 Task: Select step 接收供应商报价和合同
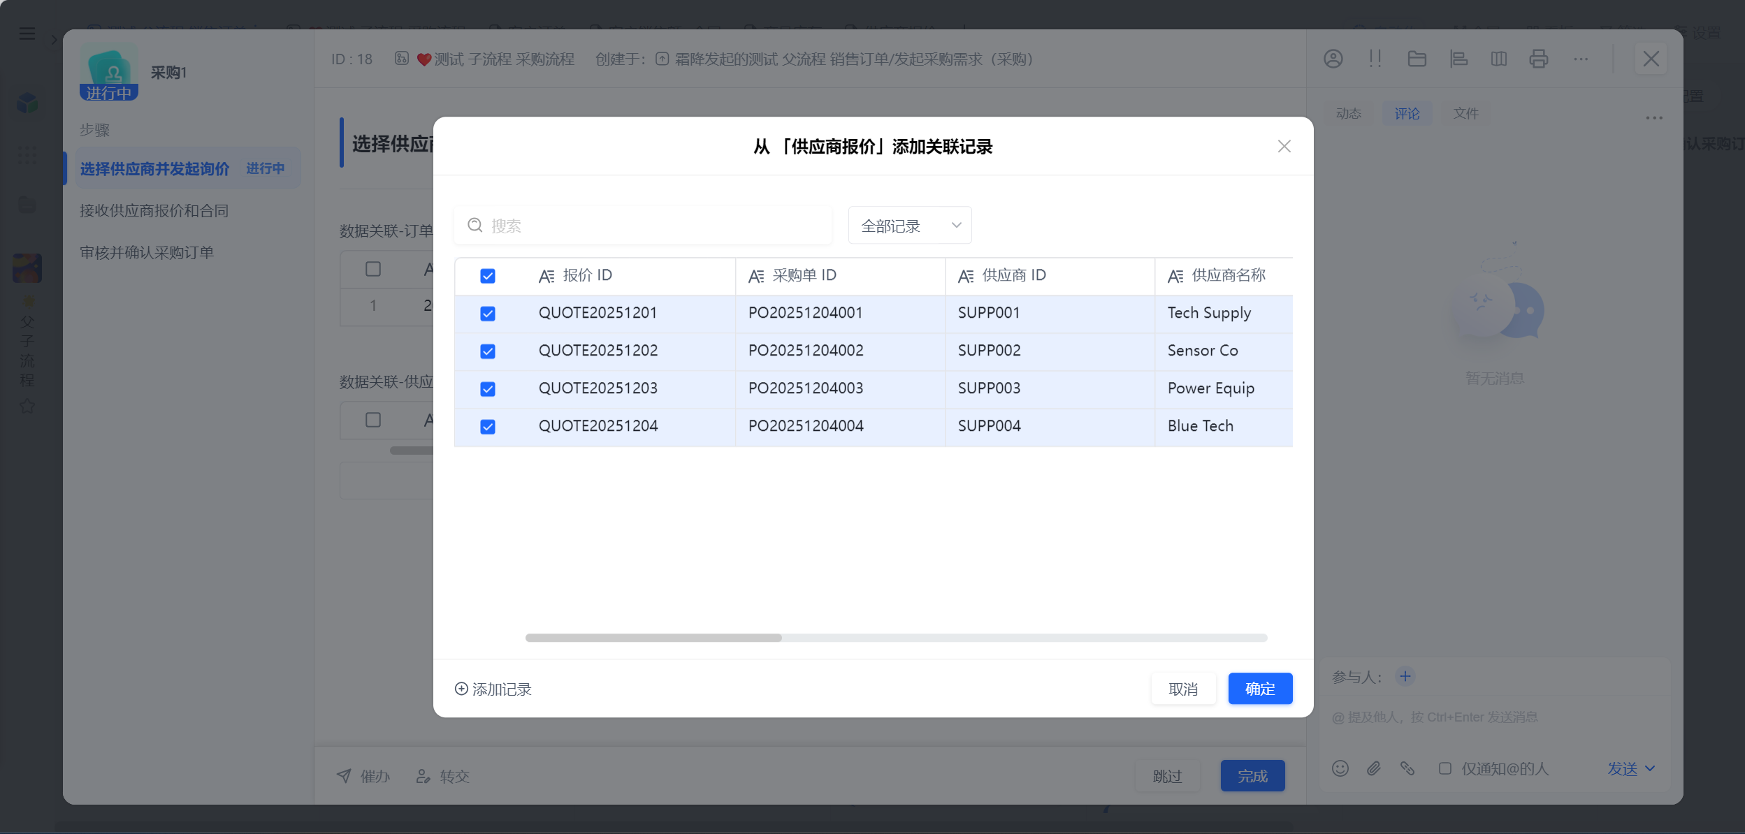pos(154,210)
